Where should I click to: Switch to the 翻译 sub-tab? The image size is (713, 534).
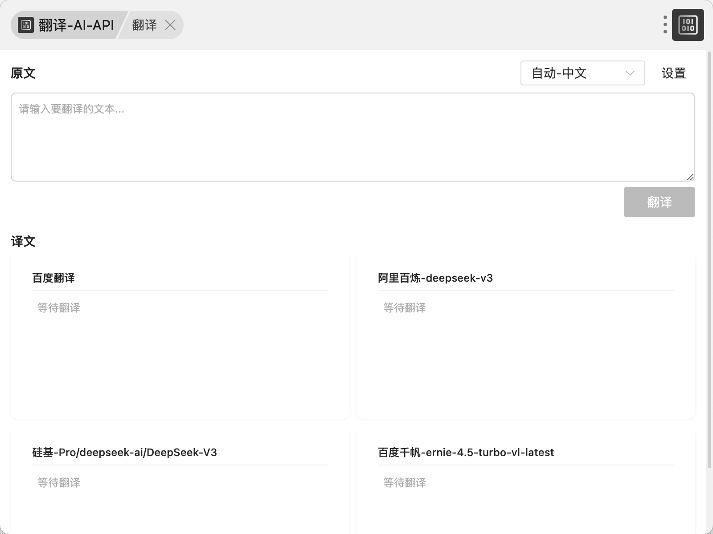click(x=144, y=25)
